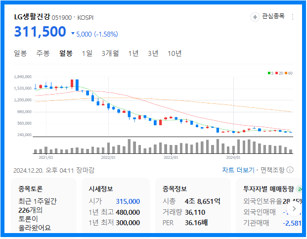The height and width of the screenshot is (239, 307).
Task: Open the 면책조항 disclaimer text
Action: pos(272,170)
